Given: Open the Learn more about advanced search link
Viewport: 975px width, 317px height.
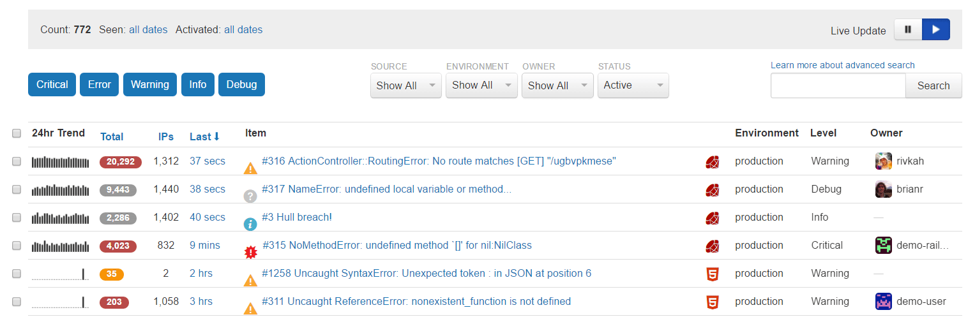Looking at the screenshot, I should tap(842, 65).
